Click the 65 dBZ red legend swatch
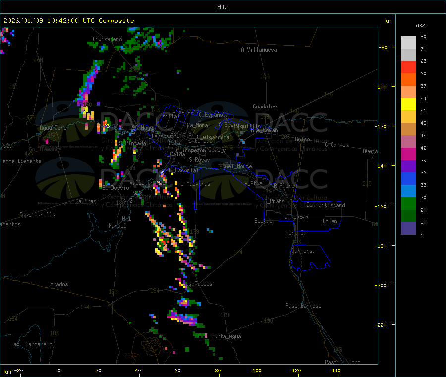 pyautogui.click(x=408, y=67)
